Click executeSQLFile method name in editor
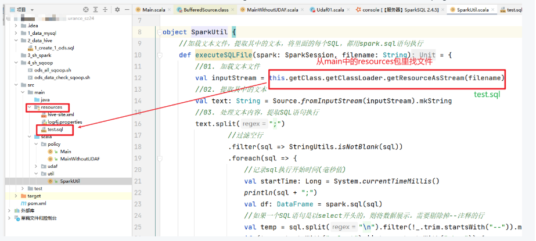Image resolution: width=536 pixels, height=241 pixels. (x=224, y=55)
